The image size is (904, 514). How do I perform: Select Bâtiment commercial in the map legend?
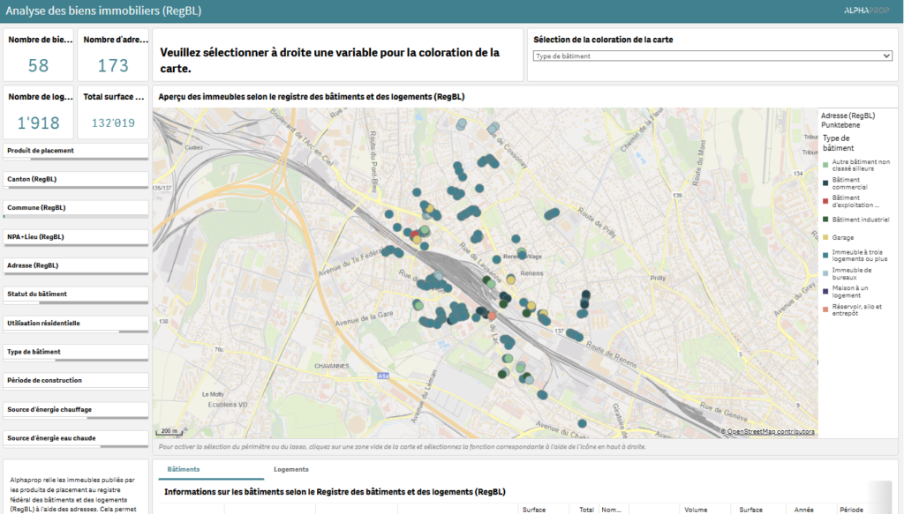[x=825, y=183]
